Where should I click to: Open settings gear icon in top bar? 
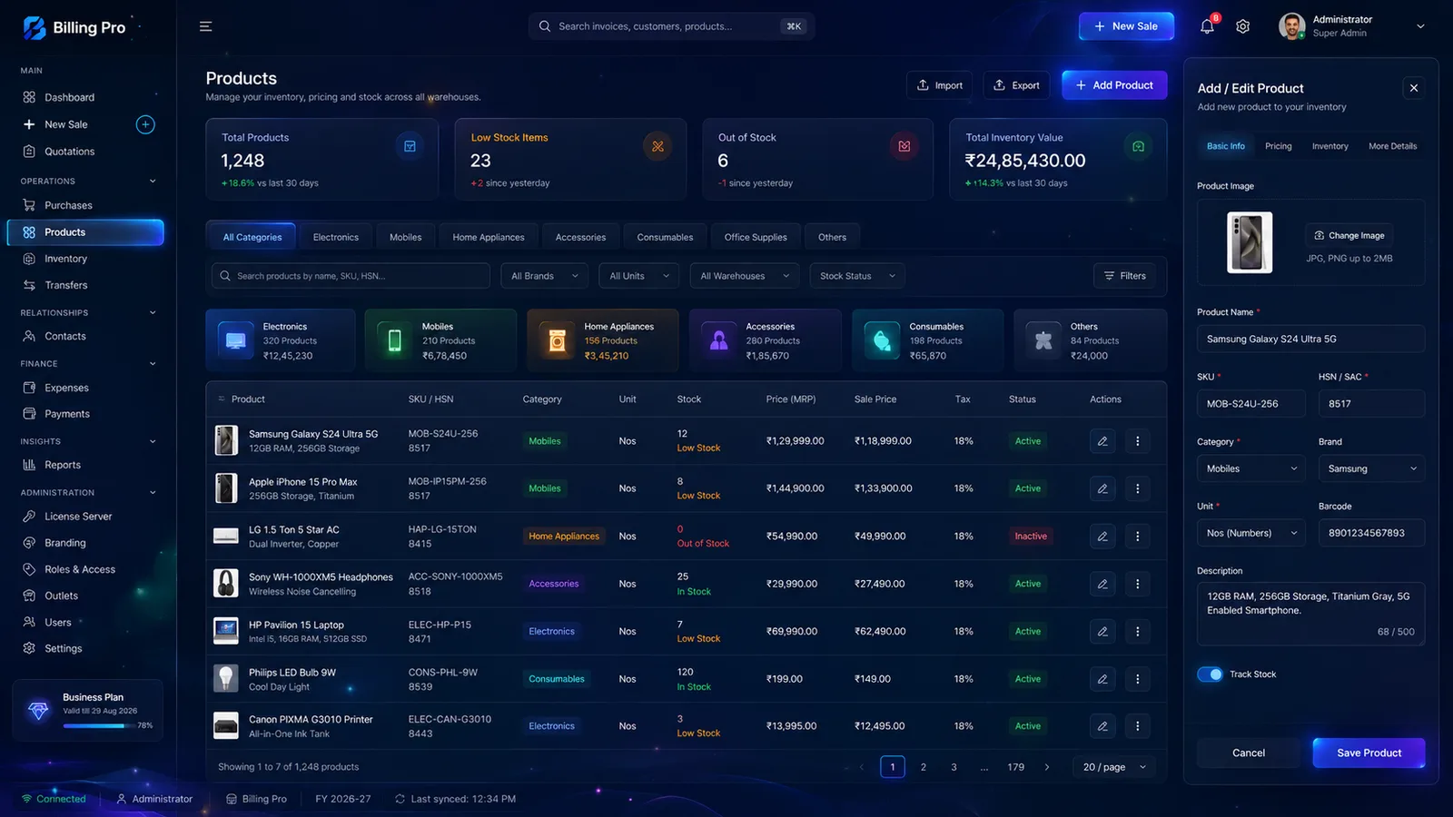(x=1243, y=26)
